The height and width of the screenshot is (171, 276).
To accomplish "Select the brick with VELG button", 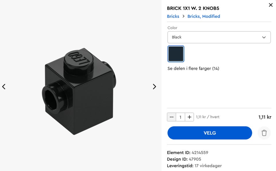I will point(210,133).
